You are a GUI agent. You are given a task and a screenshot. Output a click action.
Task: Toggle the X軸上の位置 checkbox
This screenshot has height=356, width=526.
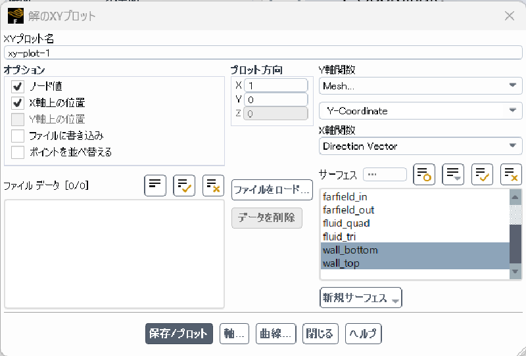[18, 103]
